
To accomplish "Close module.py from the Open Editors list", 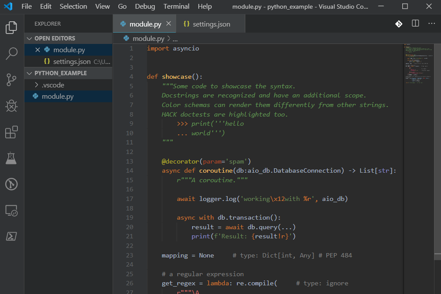I will click(37, 50).
